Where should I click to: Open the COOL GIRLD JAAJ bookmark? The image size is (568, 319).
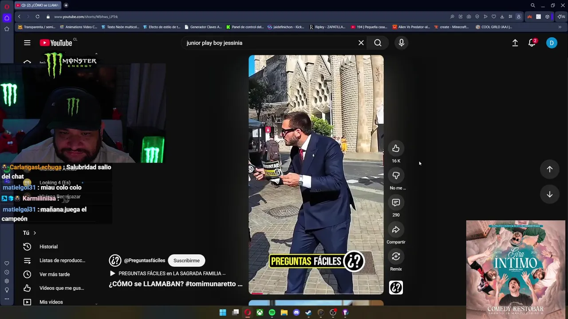click(x=493, y=27)
